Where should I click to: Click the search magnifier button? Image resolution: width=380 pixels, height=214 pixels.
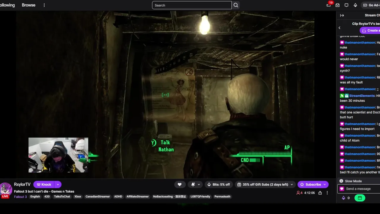(236, 5)
